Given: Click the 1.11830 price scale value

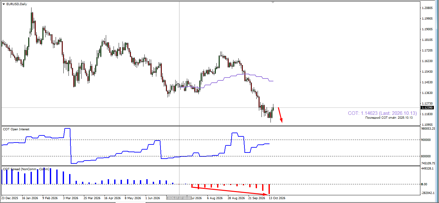Looking at the screenshot, I should pyautogui.click(x=427, y=114).
